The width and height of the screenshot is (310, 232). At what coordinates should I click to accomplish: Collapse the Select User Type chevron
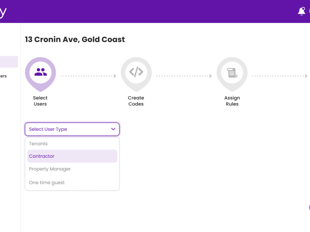(113, 129)
